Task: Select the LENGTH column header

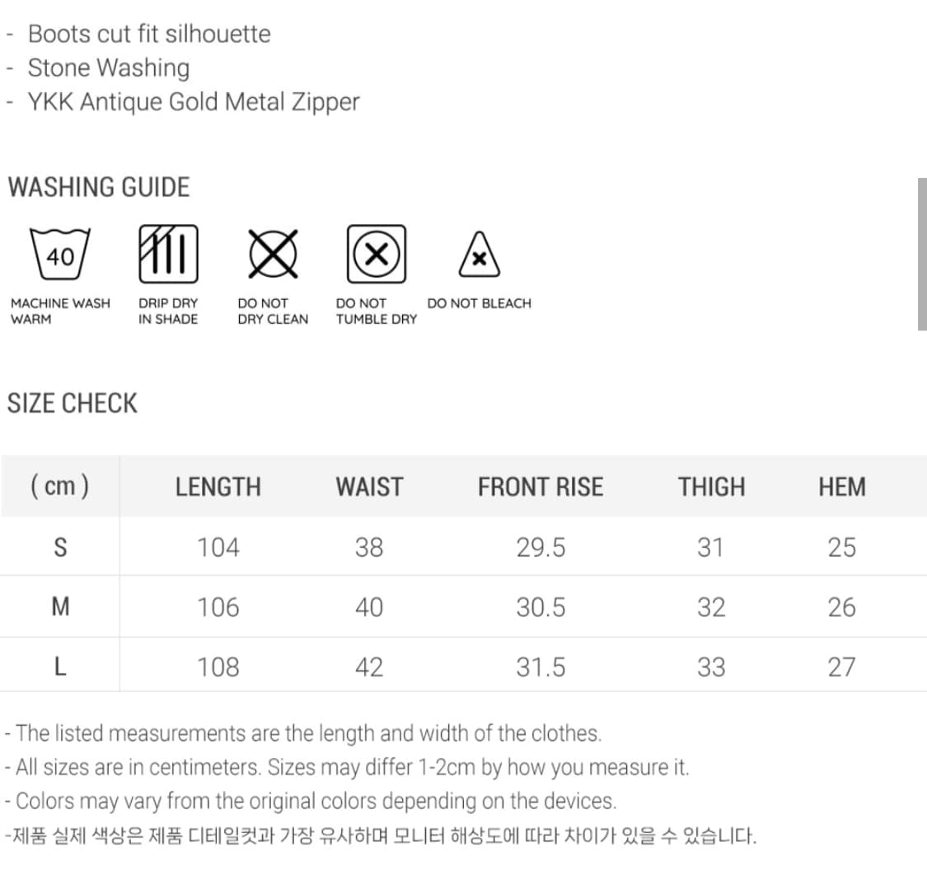Action: [x=218, y=487]
